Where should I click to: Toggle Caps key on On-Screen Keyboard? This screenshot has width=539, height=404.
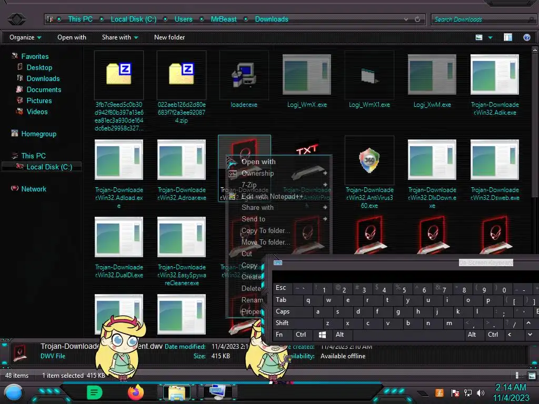click(292, 311)
